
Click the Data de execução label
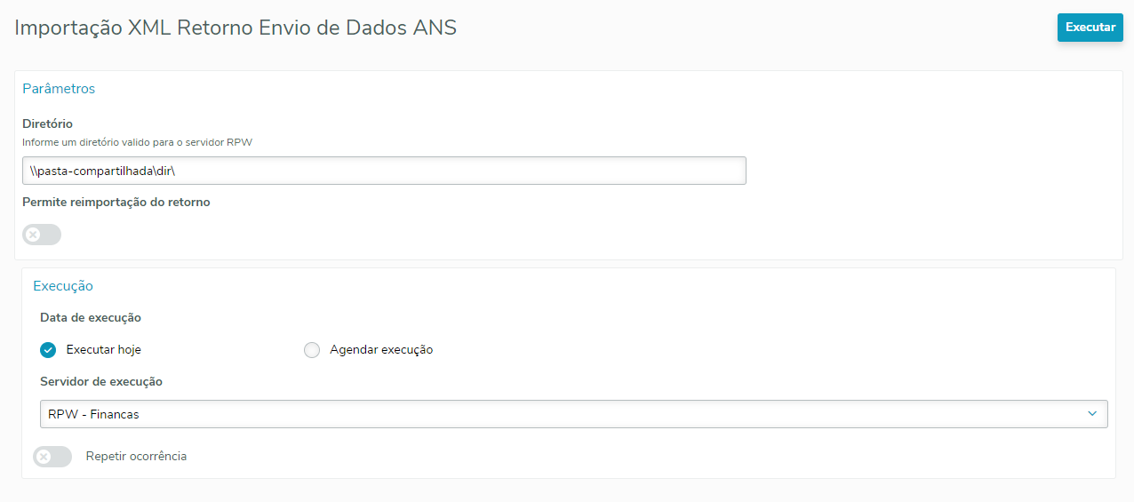click(91, 317)
